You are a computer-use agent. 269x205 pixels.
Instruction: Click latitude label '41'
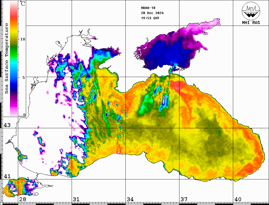click(x=7, y=176)
